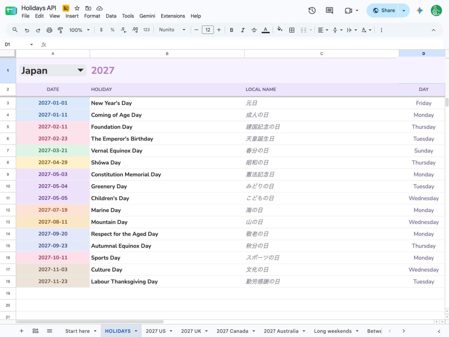Open text wrapping dropdown
This screenshot has height=337, width=449.
[352, 30]
